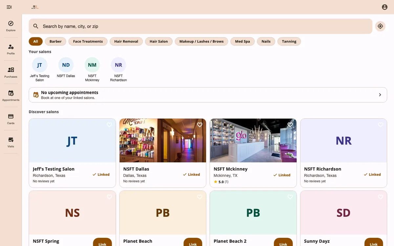Filter by Hair Salon
Viewport: 394px width, 246px height.
(159, 41)
